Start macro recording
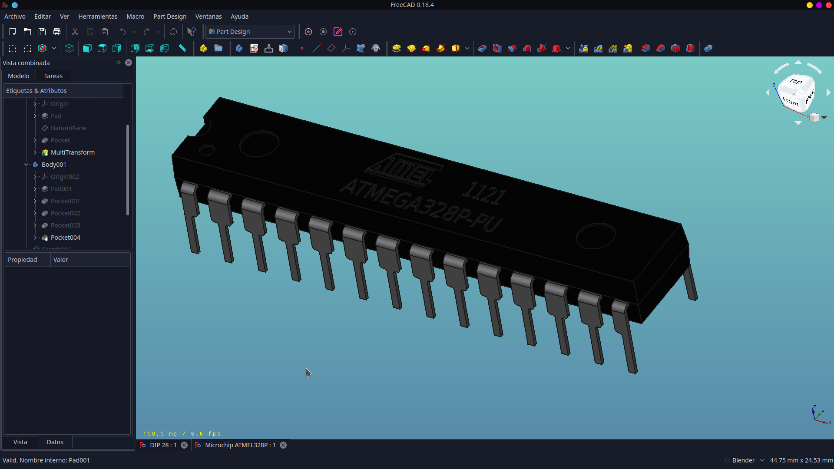834x469 pixels. tap(308, 32)
